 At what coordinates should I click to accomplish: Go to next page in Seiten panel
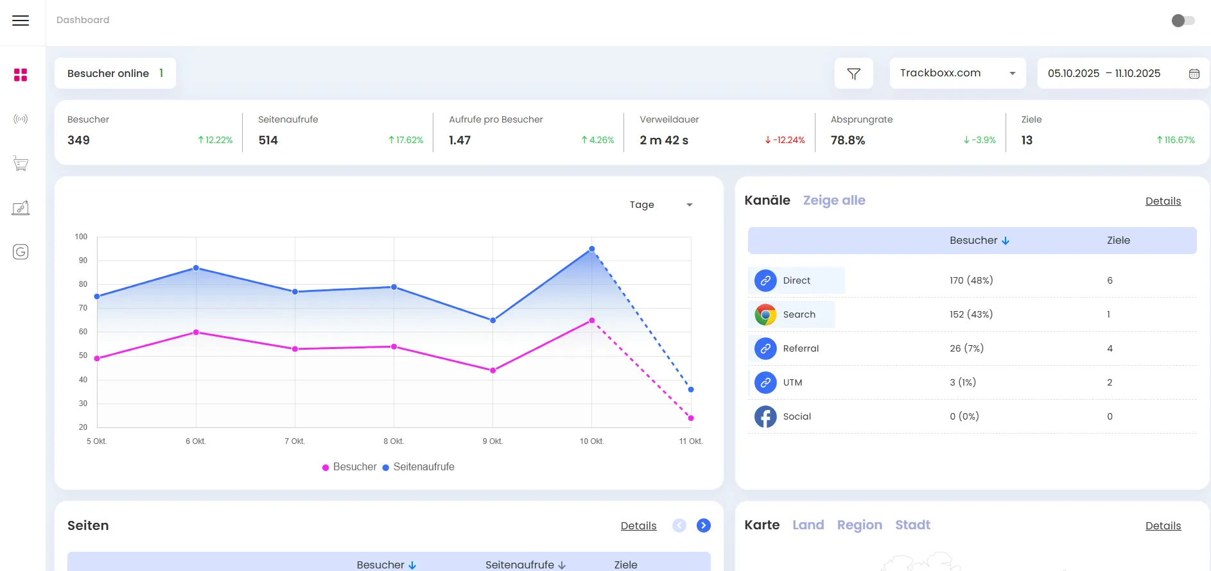[x=704, y=525]
